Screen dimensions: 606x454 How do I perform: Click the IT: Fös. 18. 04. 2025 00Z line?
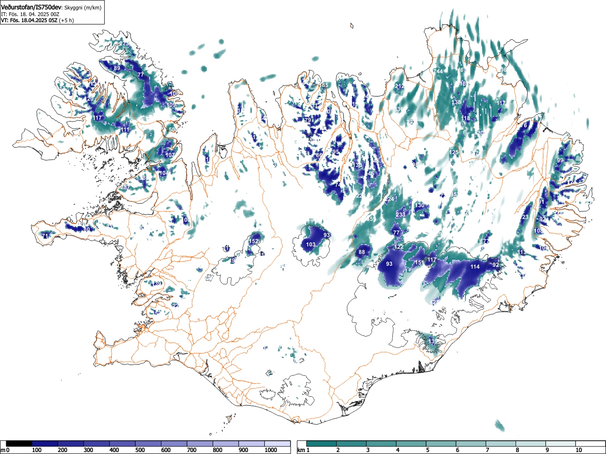pyautogui.click(x=30, y=14)
